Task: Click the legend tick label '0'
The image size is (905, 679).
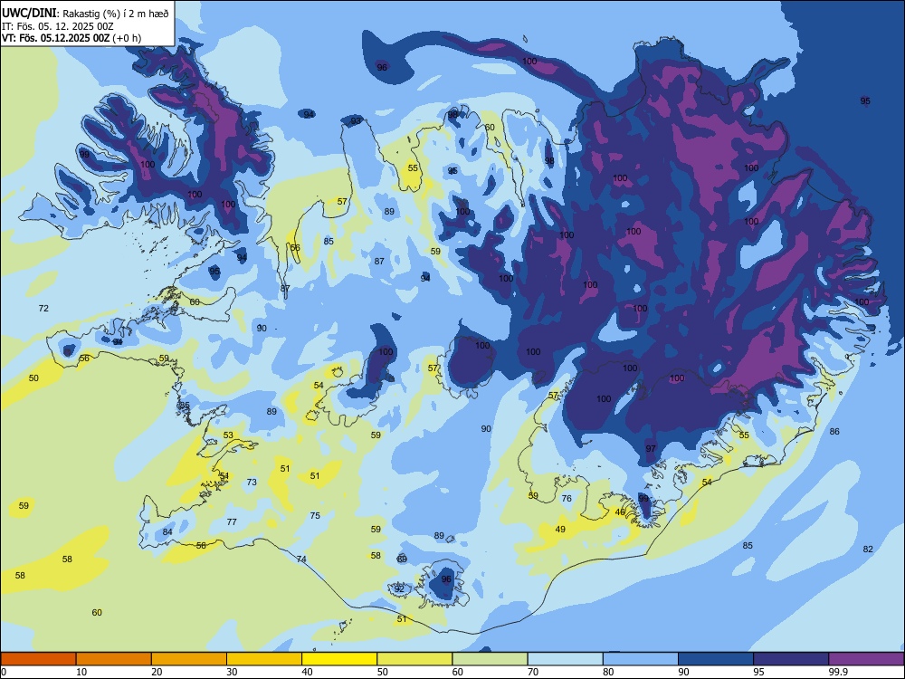Action: pyautogui.click(x=4, y=672)
